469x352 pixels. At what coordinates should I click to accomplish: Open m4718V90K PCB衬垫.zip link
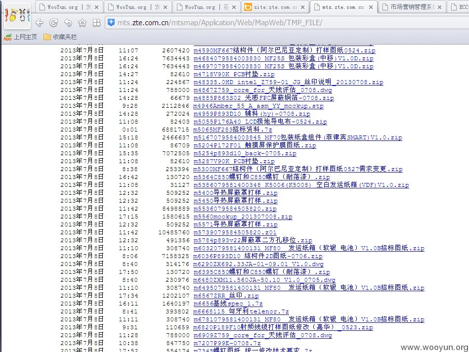coord(234,74)
